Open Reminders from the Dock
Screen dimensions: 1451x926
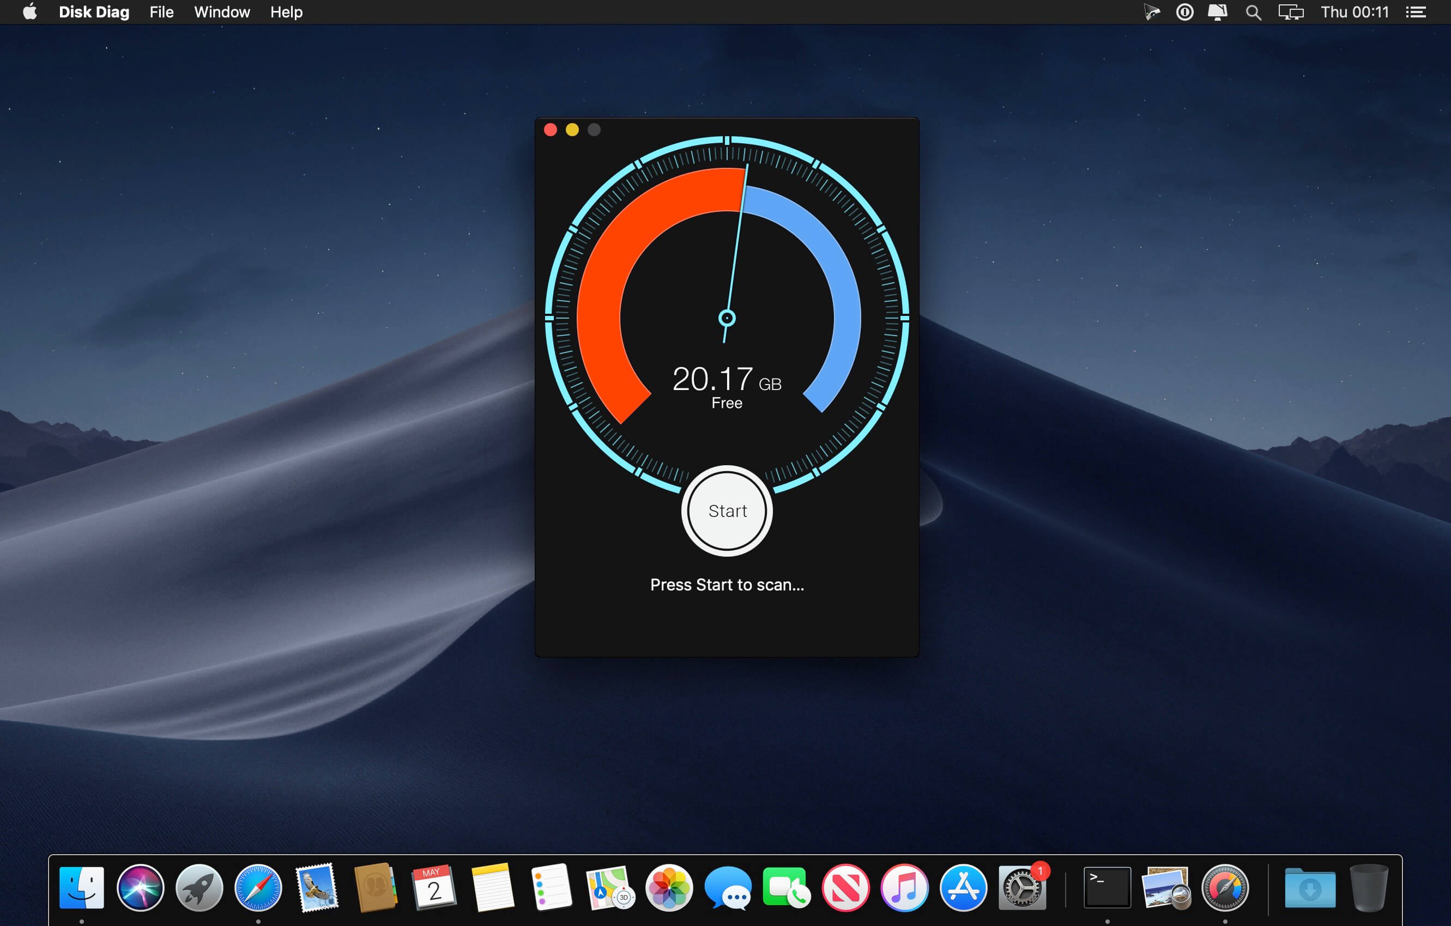tap(552, 887)
